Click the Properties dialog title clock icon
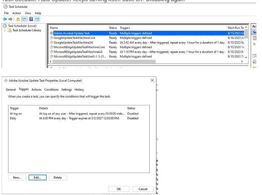Image resolution: width=262 pixels, height=195 pixels. 6,81
